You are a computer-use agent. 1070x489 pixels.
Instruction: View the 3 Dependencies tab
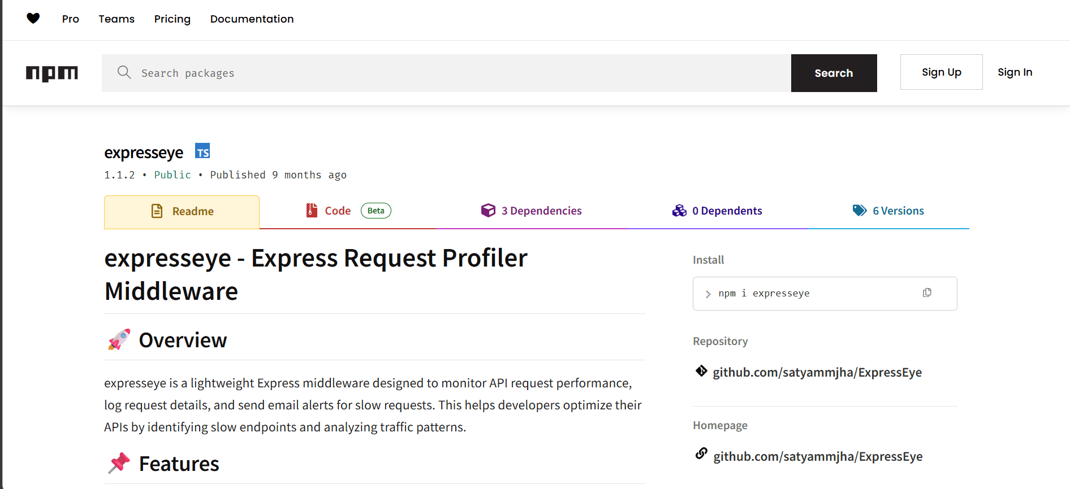pyautogui.click(x=531, y=211)
